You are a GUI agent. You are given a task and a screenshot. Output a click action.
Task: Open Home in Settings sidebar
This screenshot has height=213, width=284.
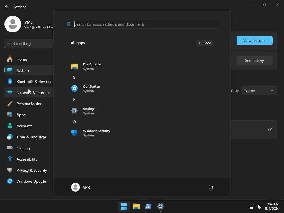tap(29, 59)
